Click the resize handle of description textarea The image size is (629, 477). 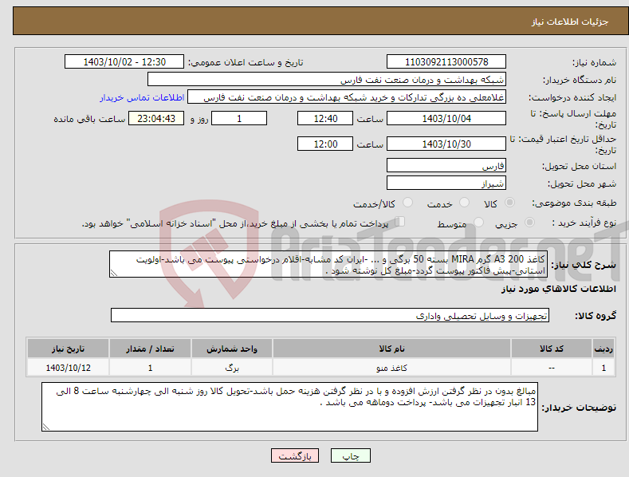pyautogui.click(x=114, y=273)
